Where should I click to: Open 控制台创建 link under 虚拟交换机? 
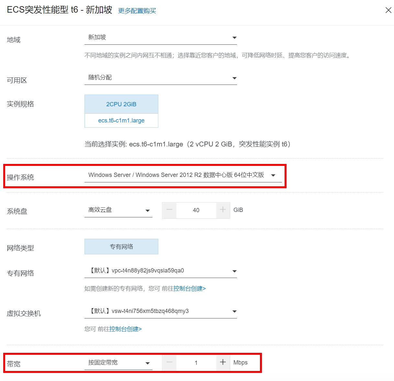(x=125, y=329)
